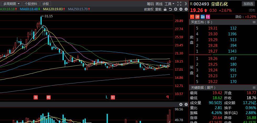257x123 pixels.
Task: Click the 涨 event marker on timeline
Action: point(36,97)
